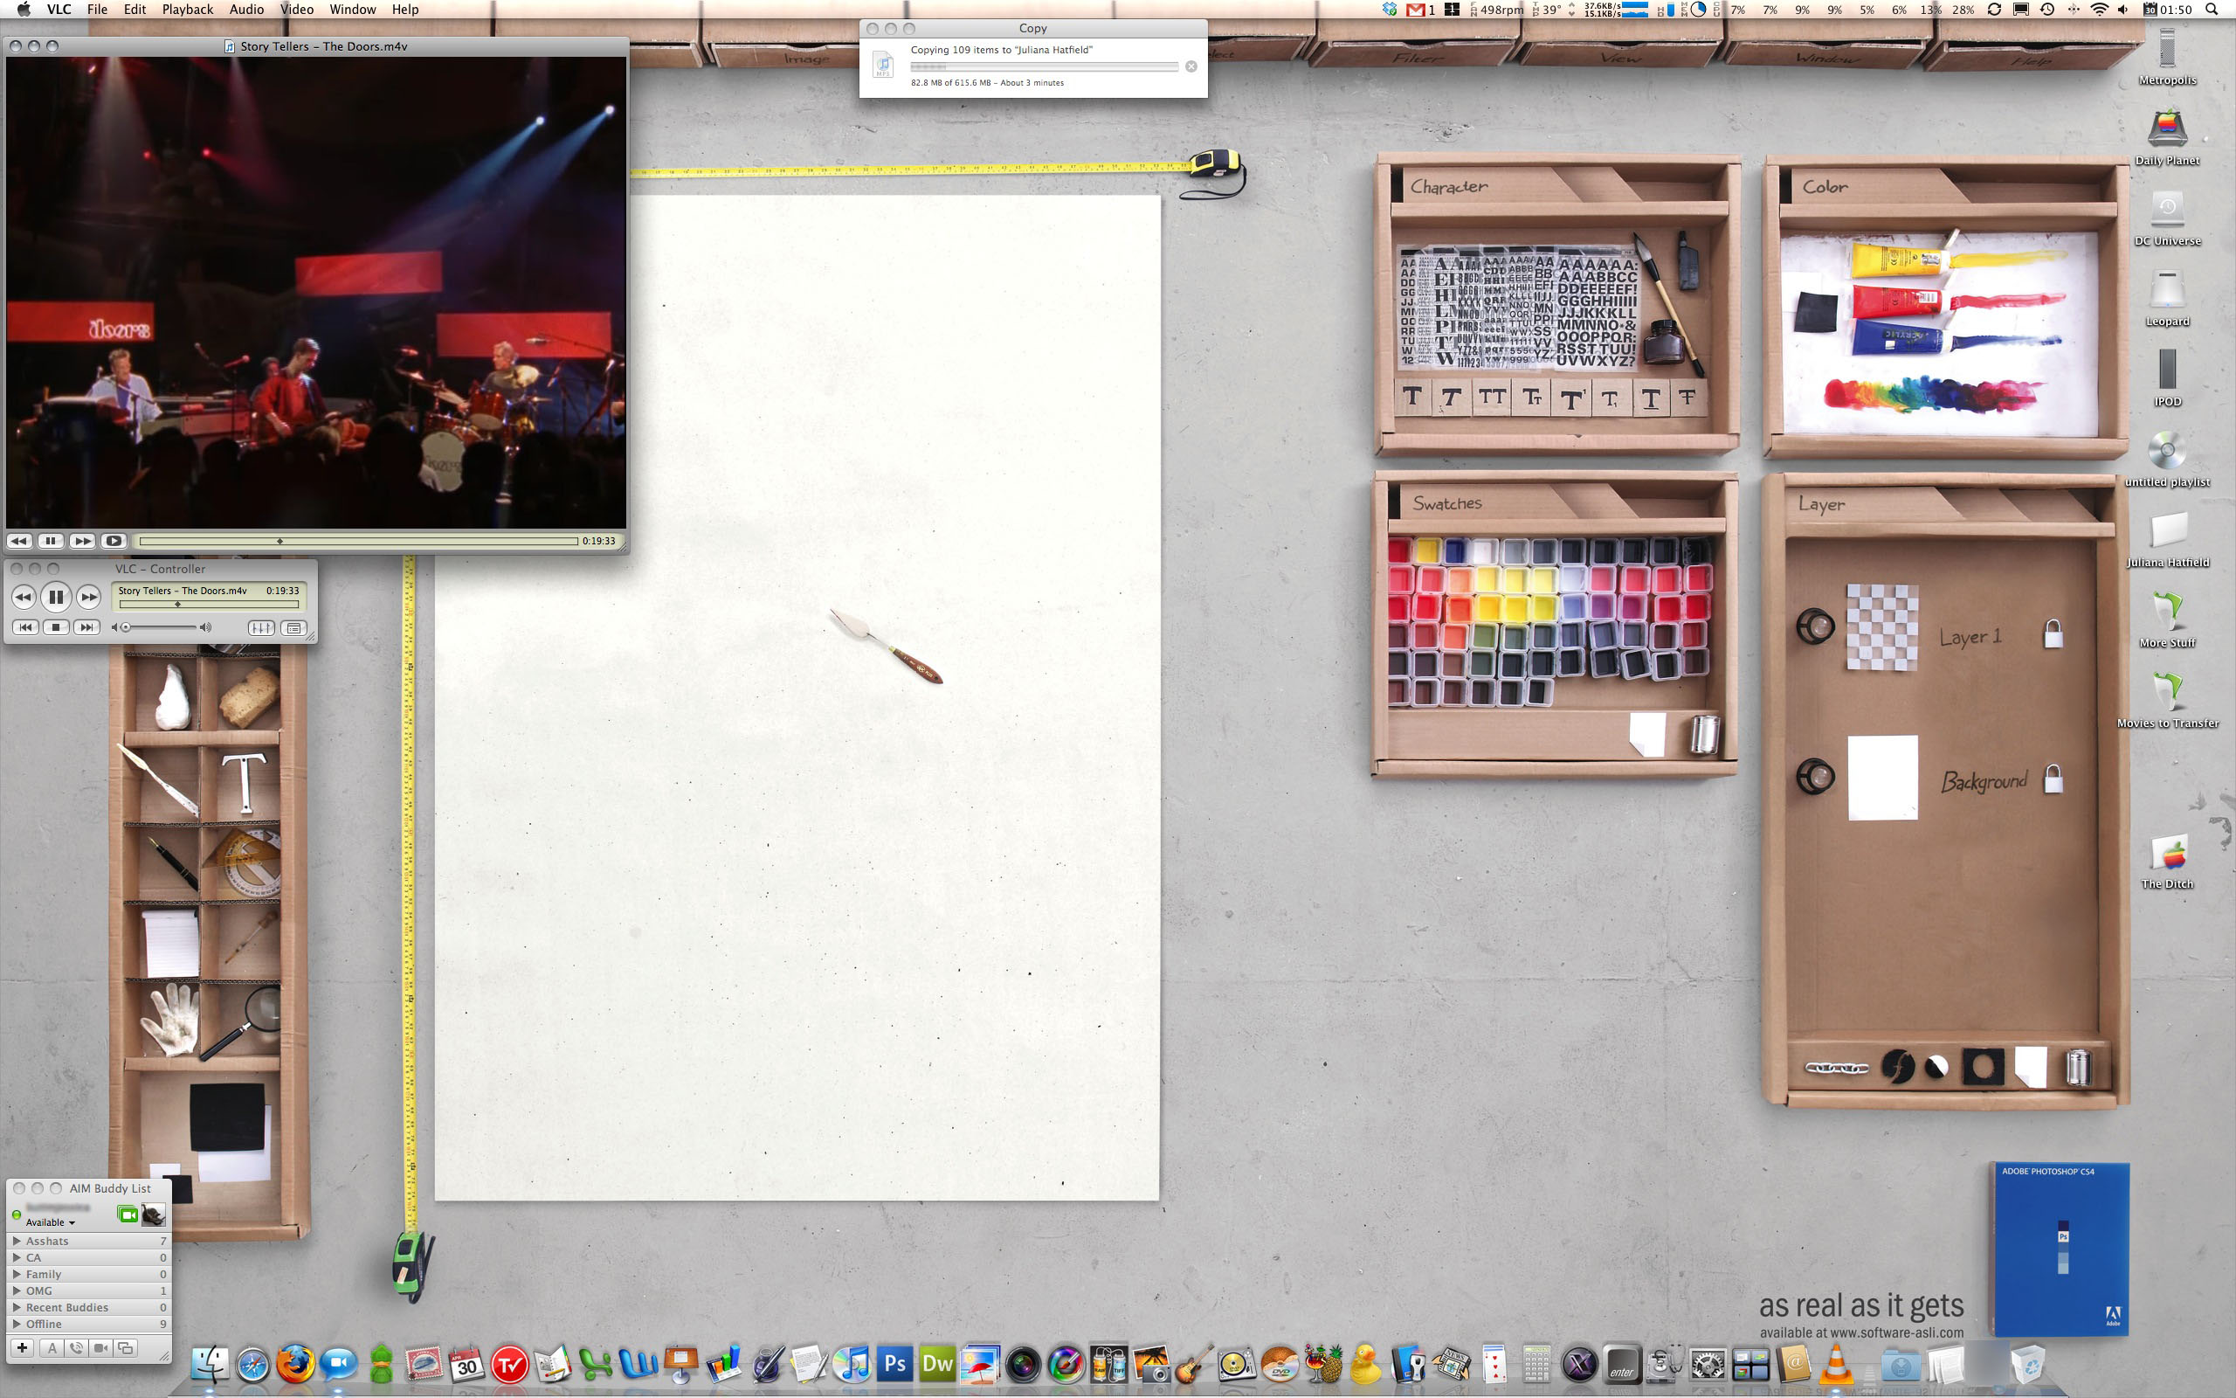2236x1398 pixels.
Task: Cancel the copy to Juliana Hatfield
Action: click(x=1191, y=66)
